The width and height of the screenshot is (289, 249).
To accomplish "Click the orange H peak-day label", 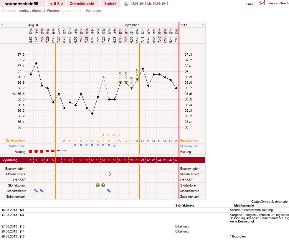I will pyautogui.click(x=103, y=135).
